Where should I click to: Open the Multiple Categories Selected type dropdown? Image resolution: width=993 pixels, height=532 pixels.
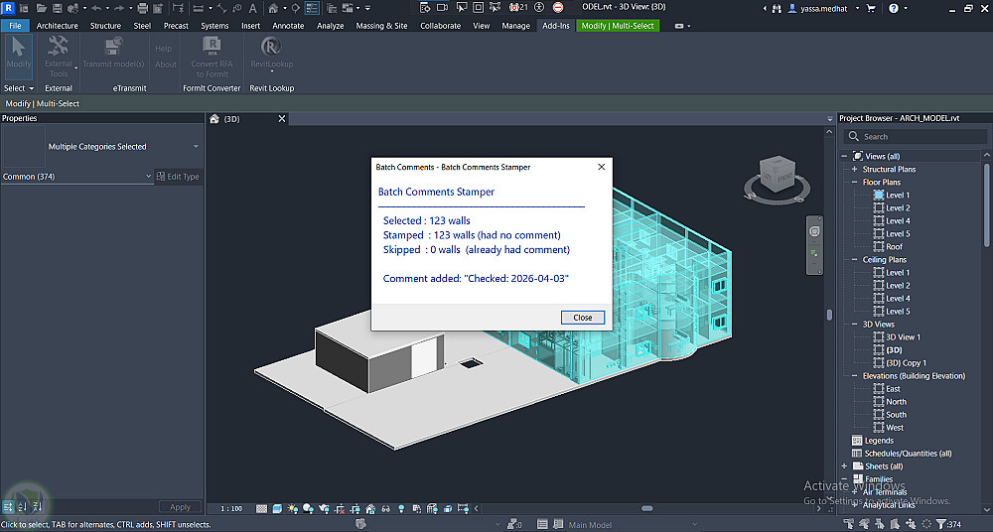[196, 147]
